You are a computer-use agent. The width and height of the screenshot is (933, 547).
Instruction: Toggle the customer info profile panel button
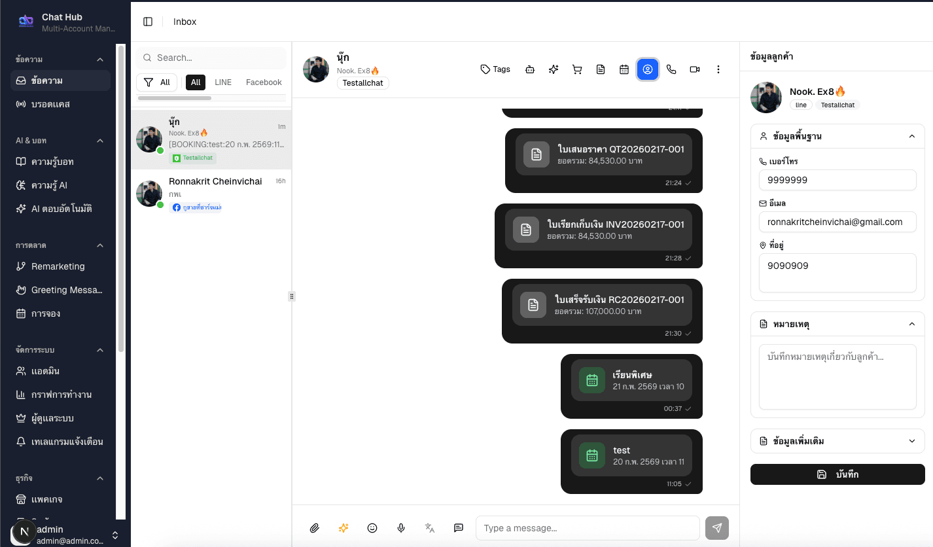(x=648, y=69)
